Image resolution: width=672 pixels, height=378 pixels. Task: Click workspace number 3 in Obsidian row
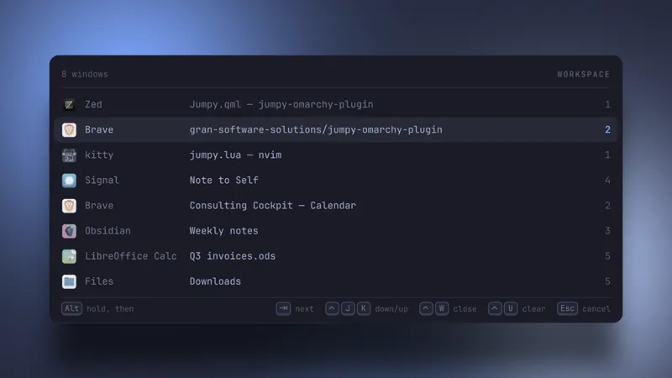pyautogui.click(x=607, y=231)
